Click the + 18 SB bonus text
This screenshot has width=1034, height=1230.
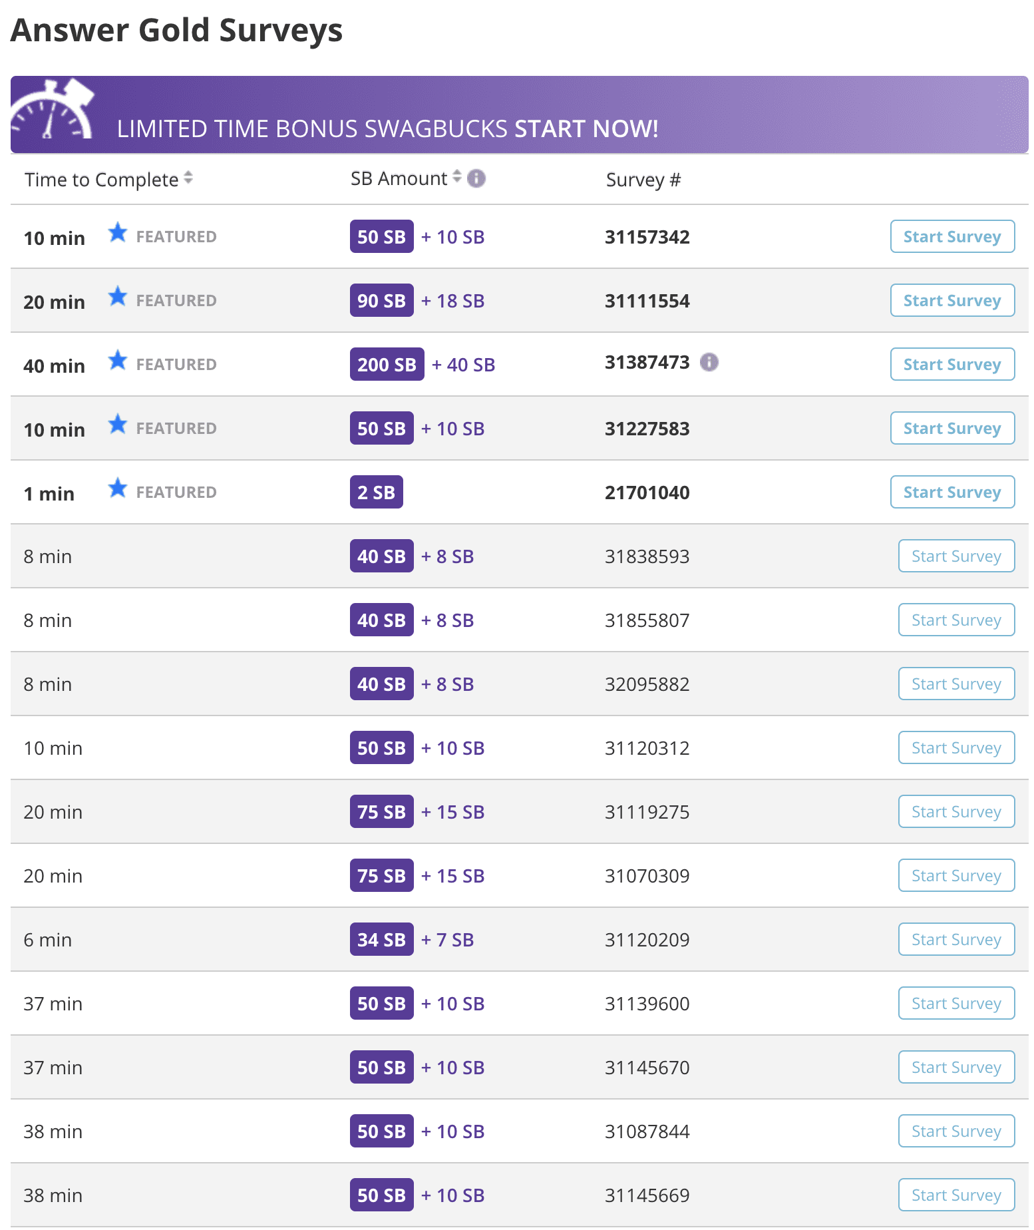[x=453, y=301]
